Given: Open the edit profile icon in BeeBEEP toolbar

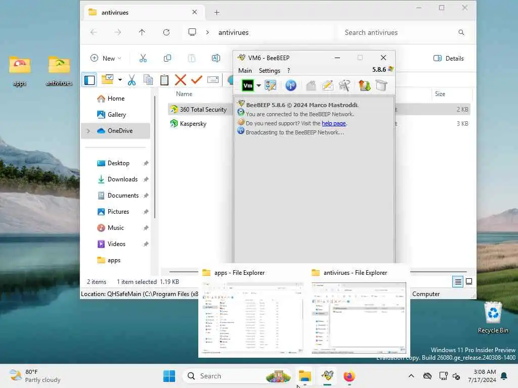Looking at the screenshot, I should [270, 86].
